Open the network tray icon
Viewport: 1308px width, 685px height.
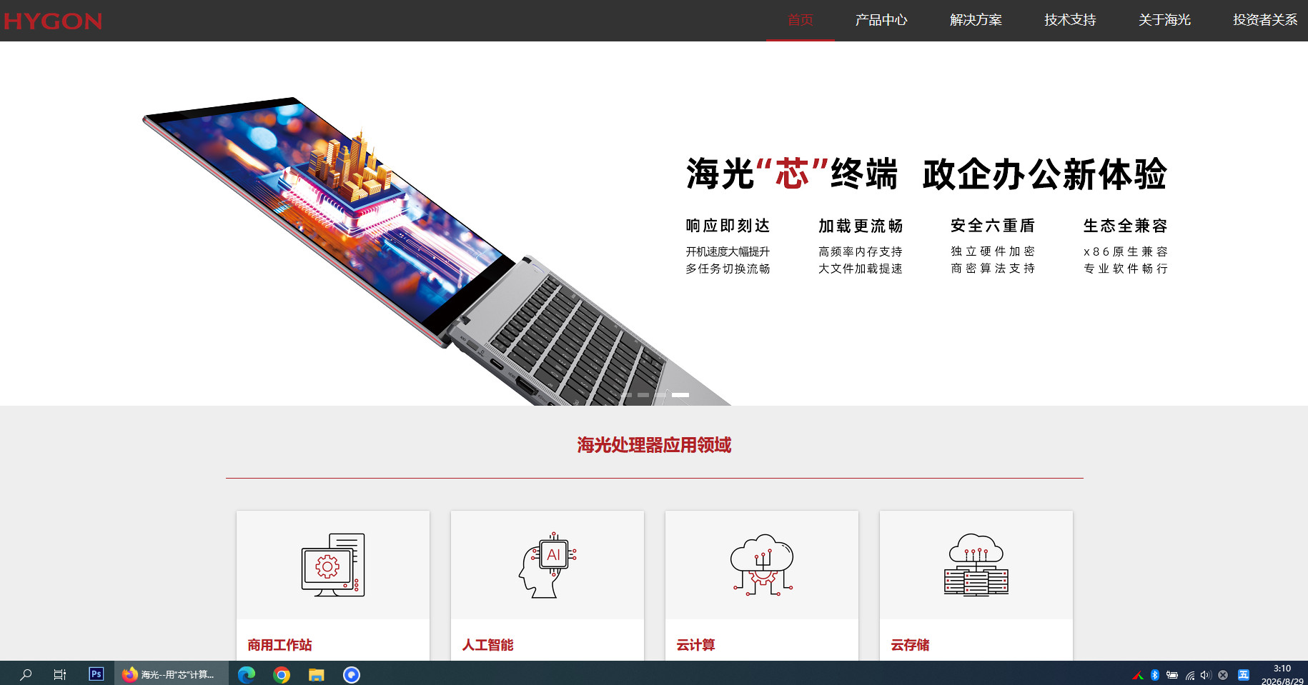click(1190, 675)
